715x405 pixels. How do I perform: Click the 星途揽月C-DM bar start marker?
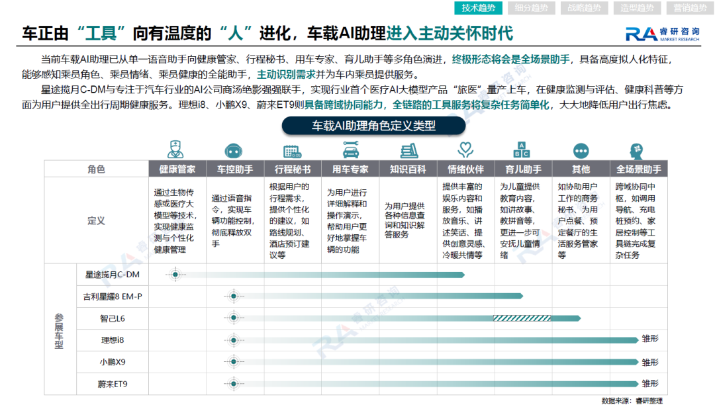pos(175,274)
